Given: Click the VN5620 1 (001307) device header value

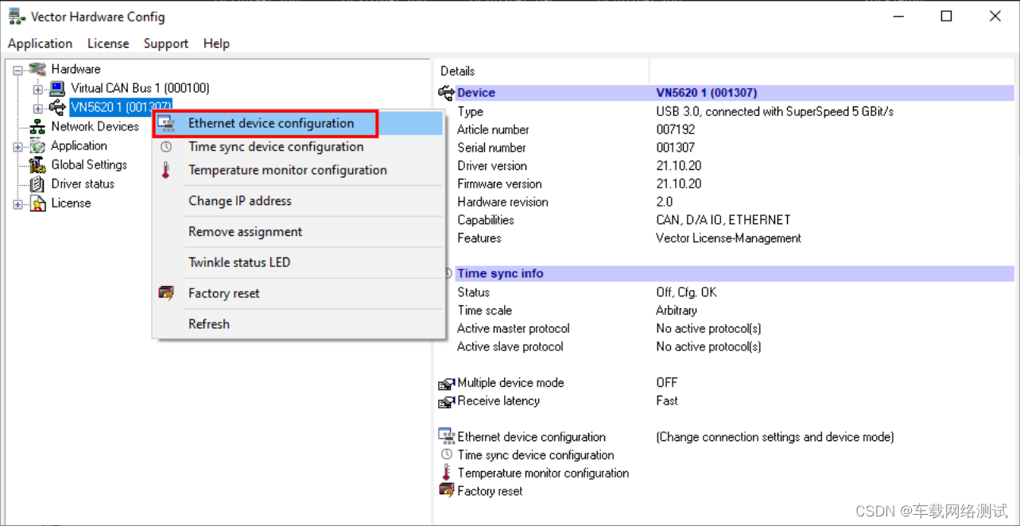Looking at the screenshot, I should tap(707, 93).
